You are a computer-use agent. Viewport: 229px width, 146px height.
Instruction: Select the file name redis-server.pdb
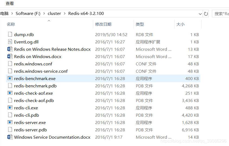(x=31, y=130)
